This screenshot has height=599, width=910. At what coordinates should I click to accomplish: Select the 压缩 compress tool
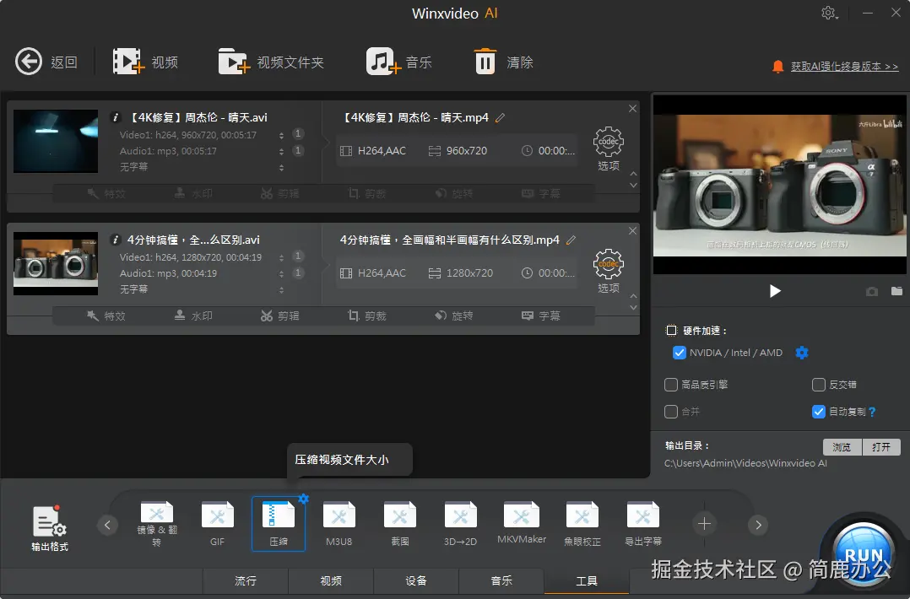click(279, 524)
